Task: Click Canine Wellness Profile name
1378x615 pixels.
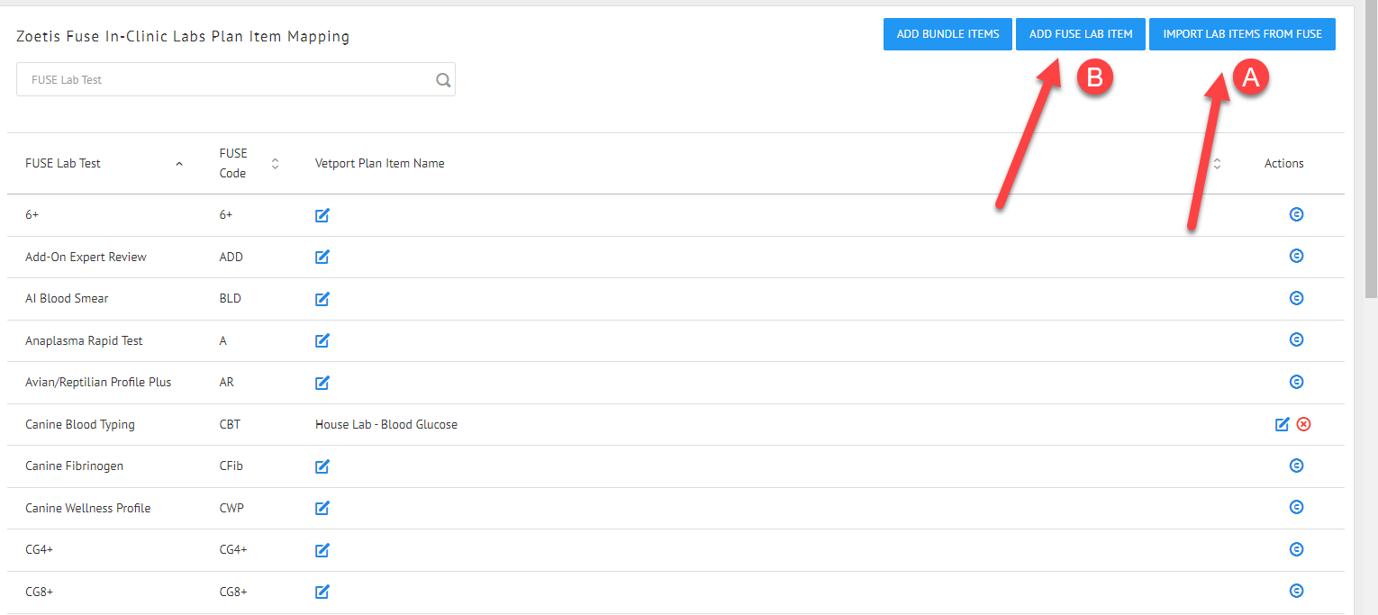Action: pos(88,508)
